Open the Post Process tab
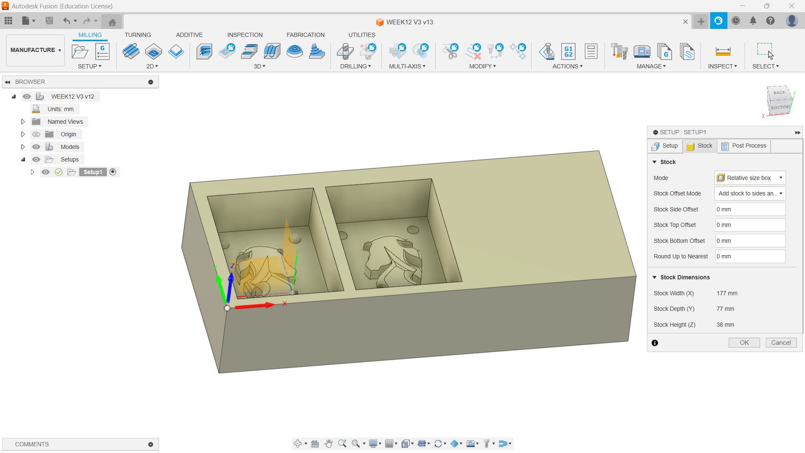 click(x=744, y=146)
